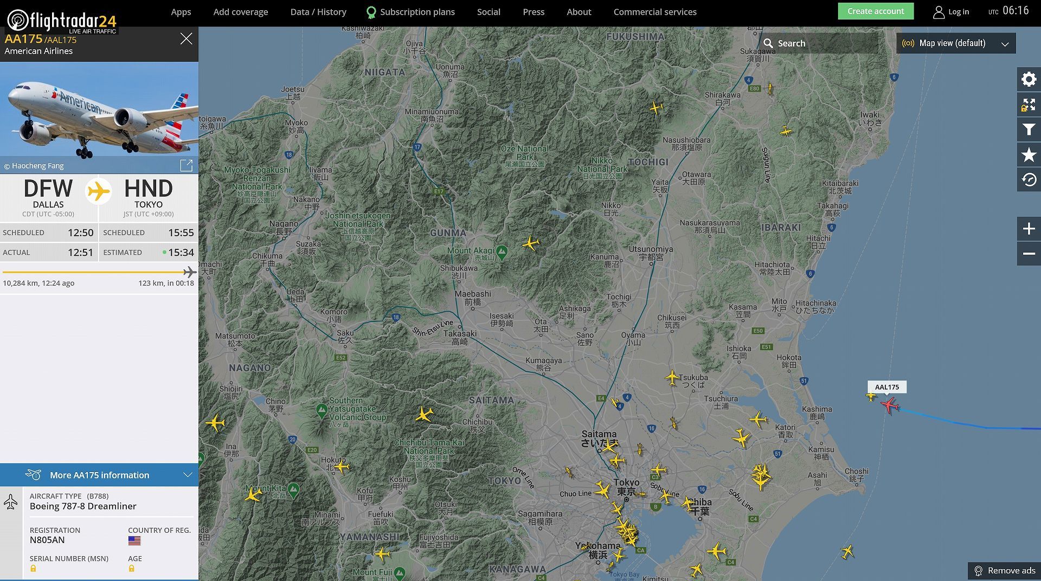Image resolution: width=1041 pixels, height=581 pixels.
Task: Open the map settings gear icon
Action: [1029, 80]
